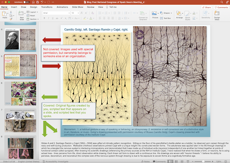Clear all text formatting
Screen dimensions: 230x163
[93, 13]
